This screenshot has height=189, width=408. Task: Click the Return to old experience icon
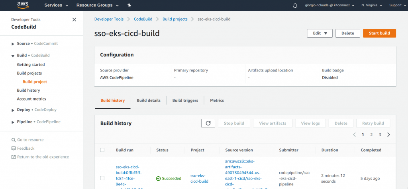pyautogui.click(x=14, y=157)
